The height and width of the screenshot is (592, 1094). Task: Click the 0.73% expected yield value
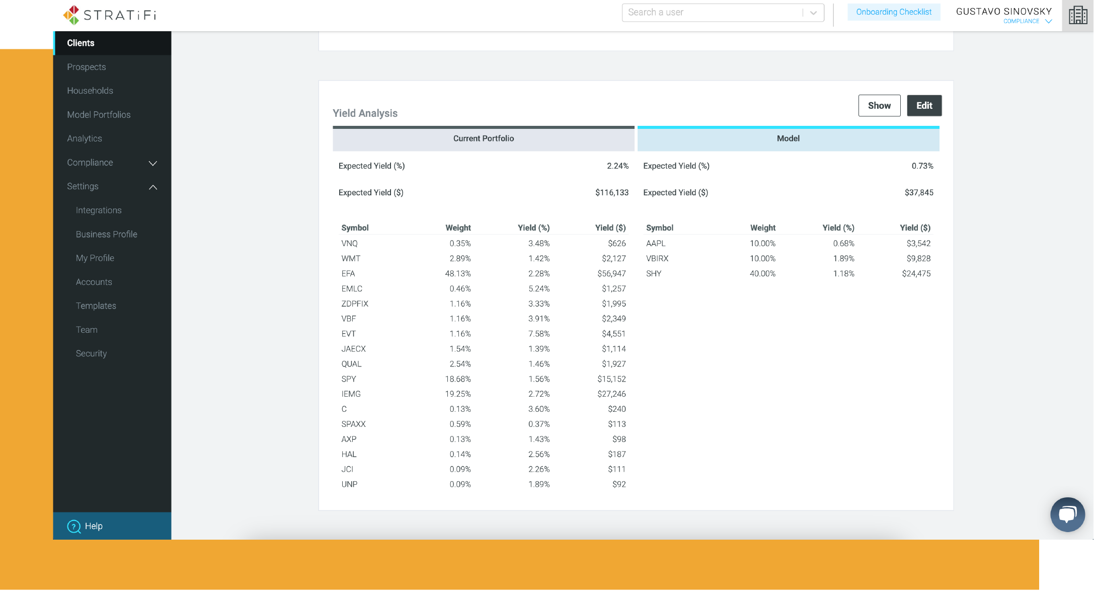(922, 166)
